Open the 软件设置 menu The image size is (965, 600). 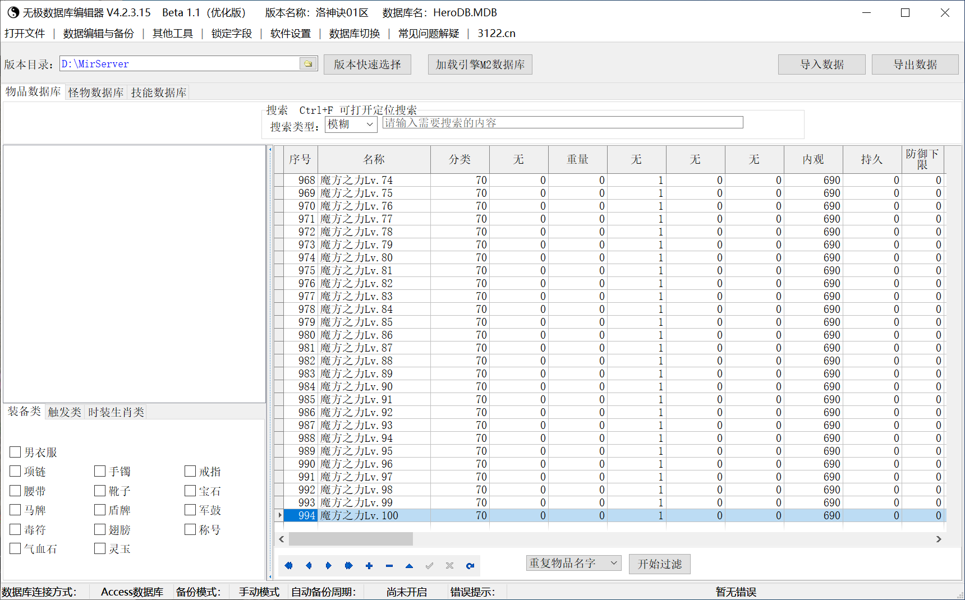pyautogui.click(x=291, y=33)
